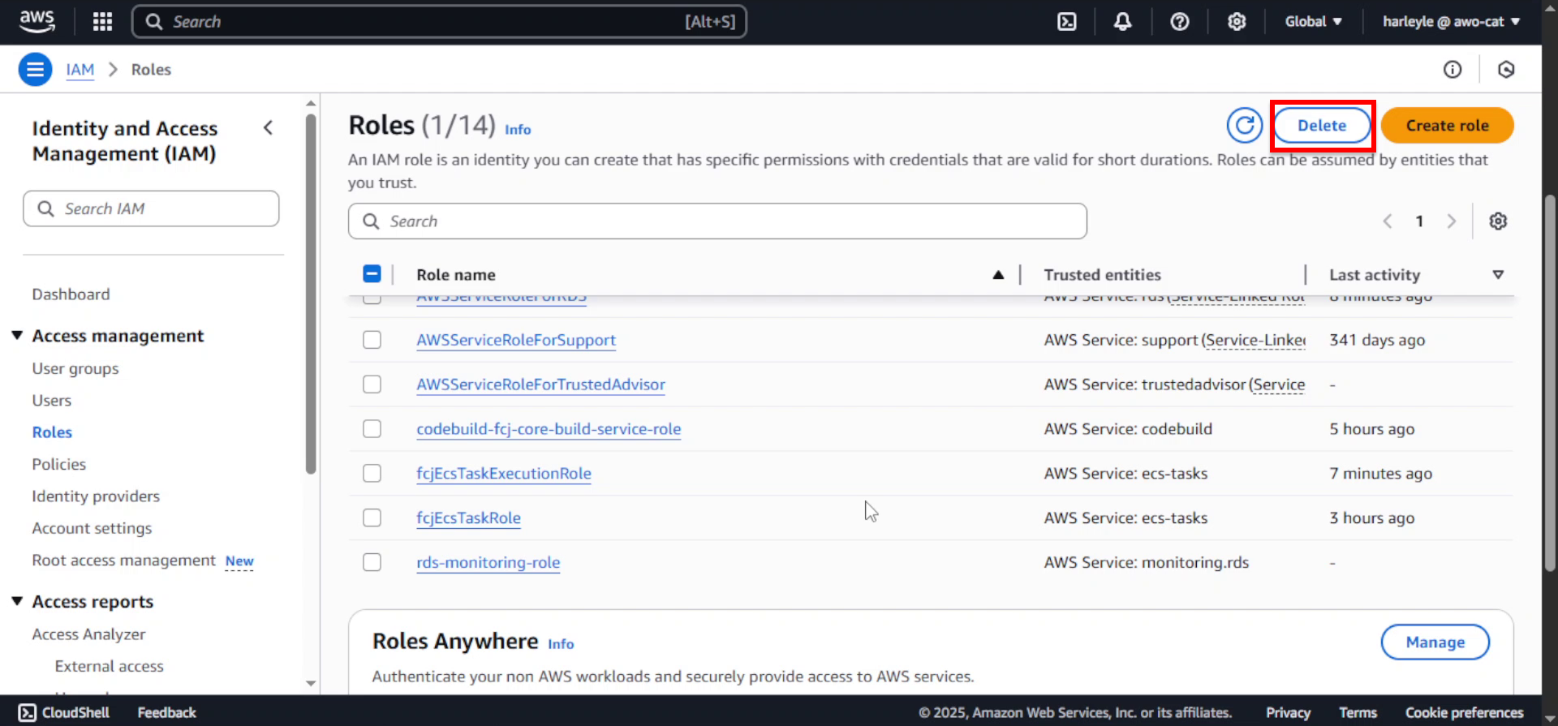Open the Global region dropdown
The image size is (1558, 726).
pyautogui.click(x=1313, y=22)
